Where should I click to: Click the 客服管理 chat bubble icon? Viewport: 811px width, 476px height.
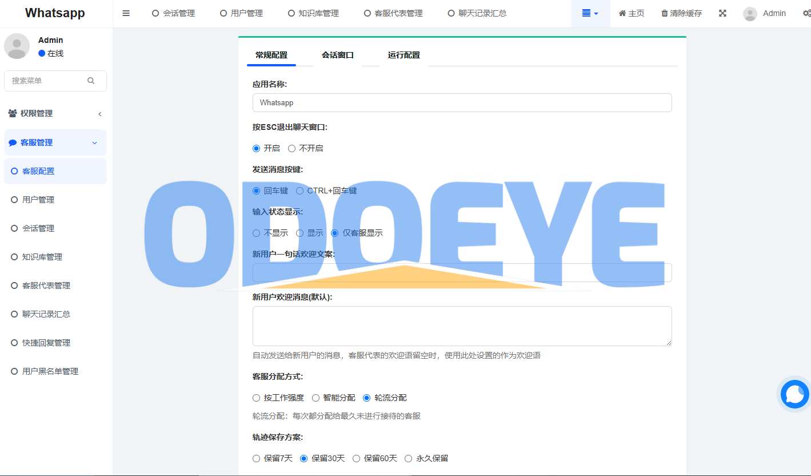(13, 142)
